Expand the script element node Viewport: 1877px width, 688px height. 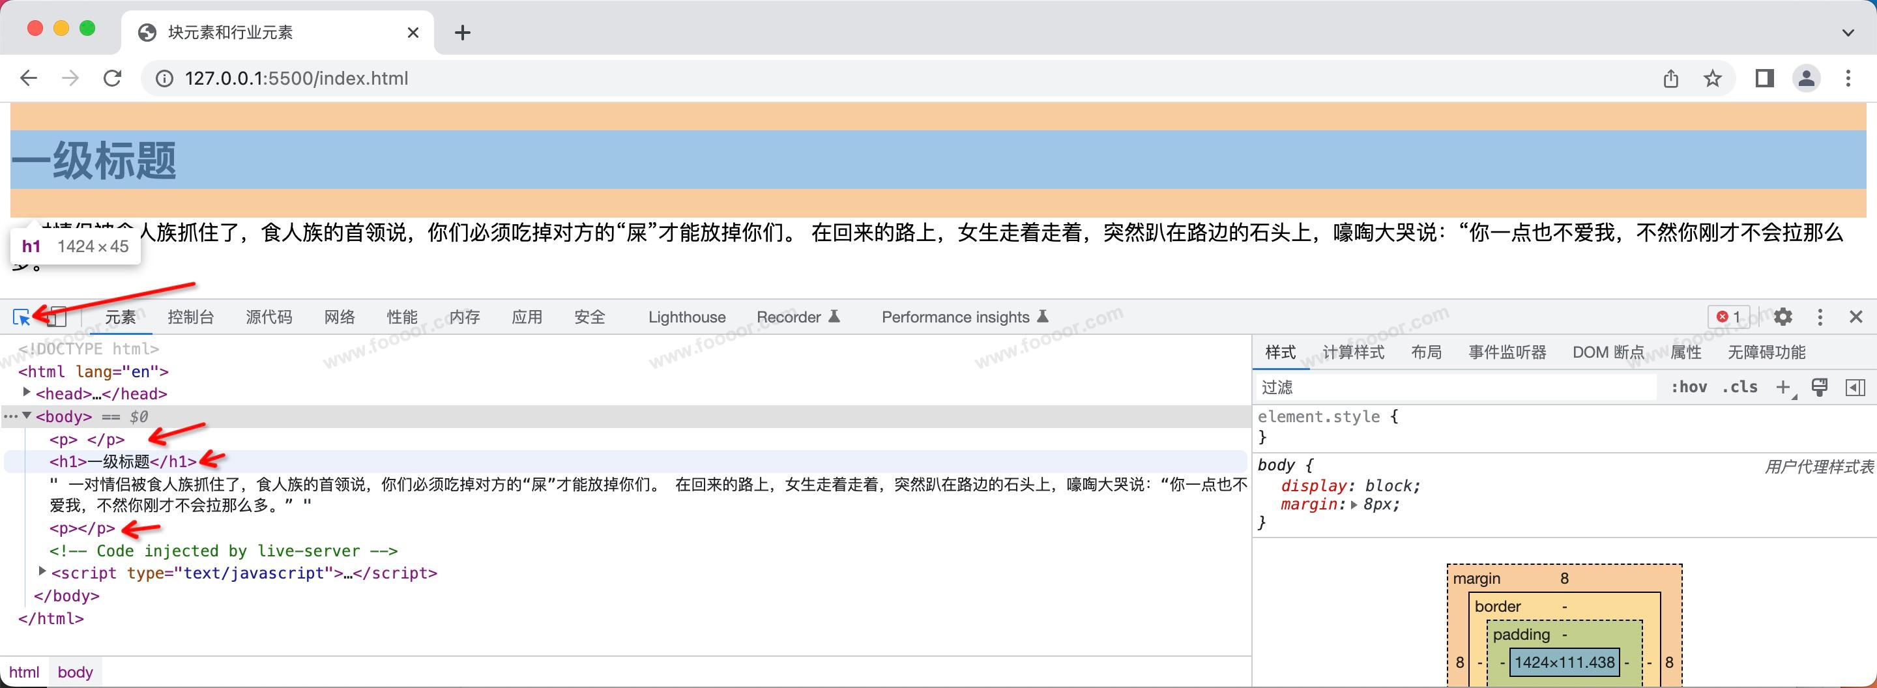[42, 572]
